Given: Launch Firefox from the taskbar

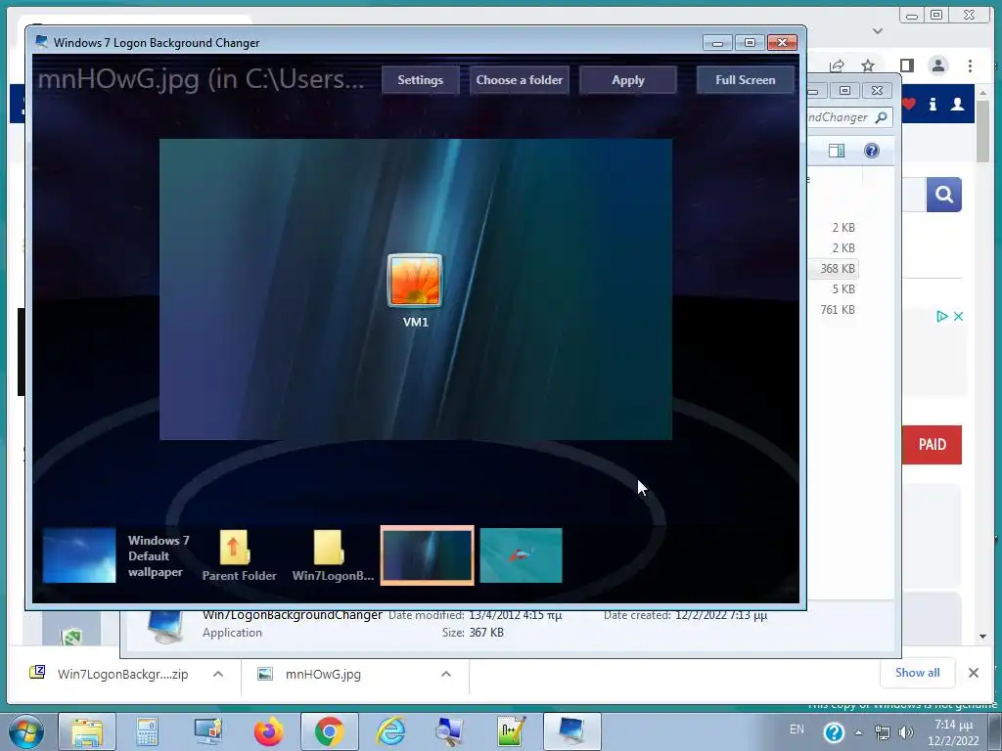Looking at the screenshot, I should [268, 731].
